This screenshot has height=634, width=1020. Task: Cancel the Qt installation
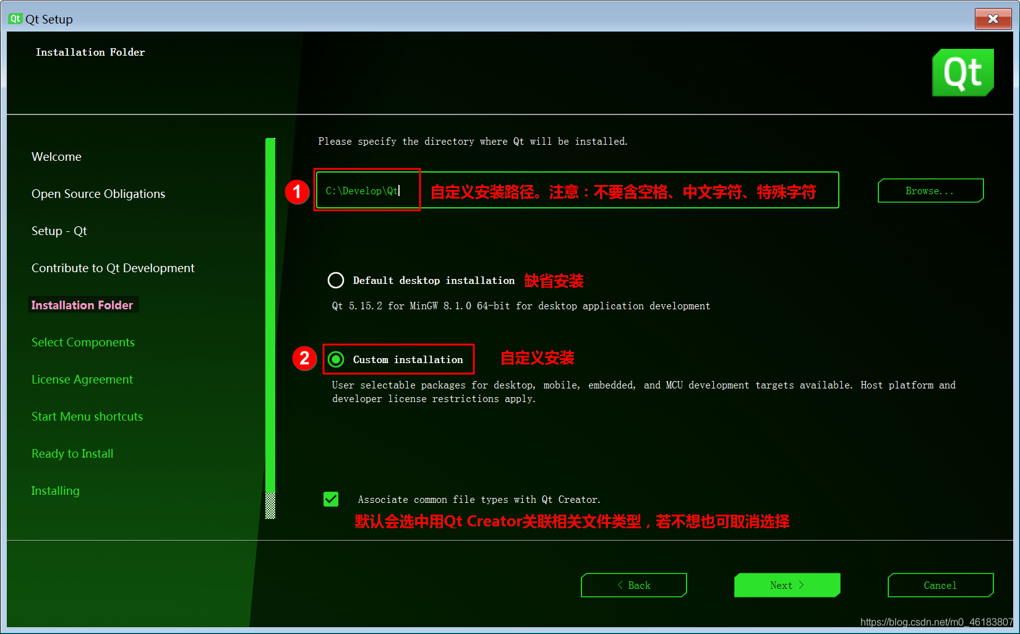(x=940, y=585)
